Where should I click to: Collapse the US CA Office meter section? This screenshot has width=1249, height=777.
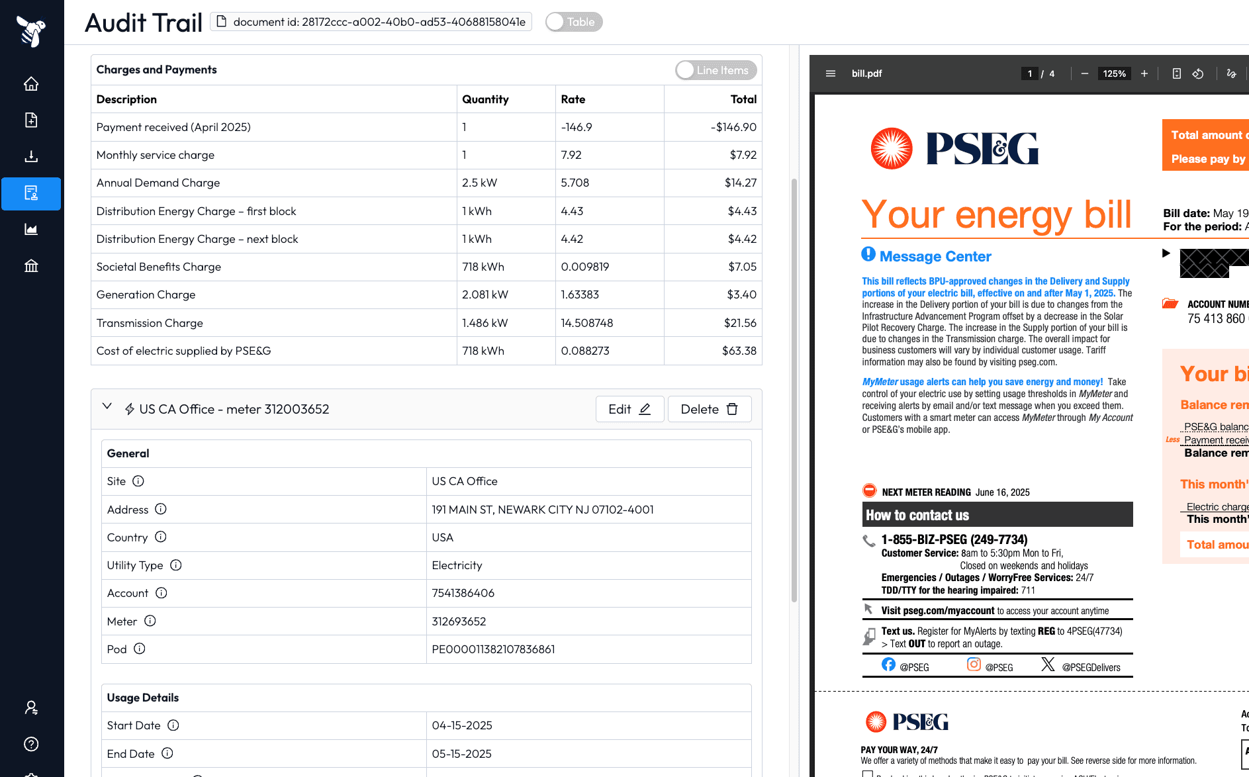point(107,407)
